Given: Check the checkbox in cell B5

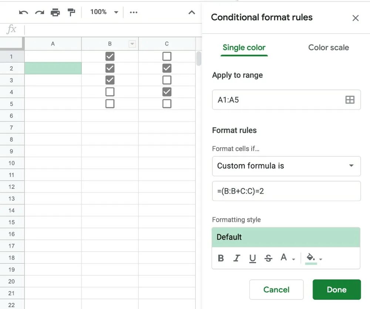Looking at the screenshot, I should tap(110, 104).
